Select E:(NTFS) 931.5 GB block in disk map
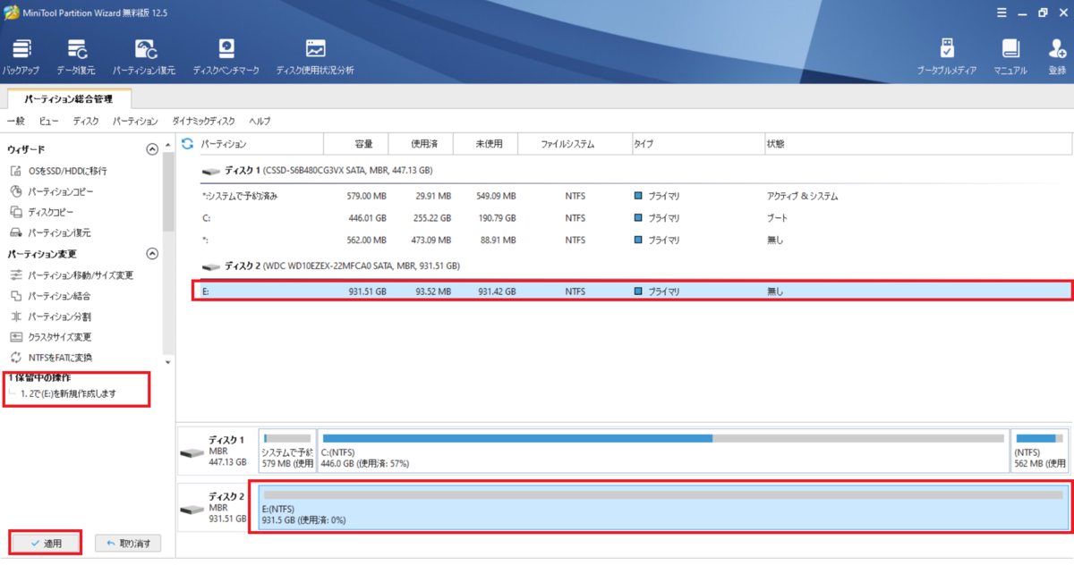This screenshot has width=1074, height=574. 663,508
